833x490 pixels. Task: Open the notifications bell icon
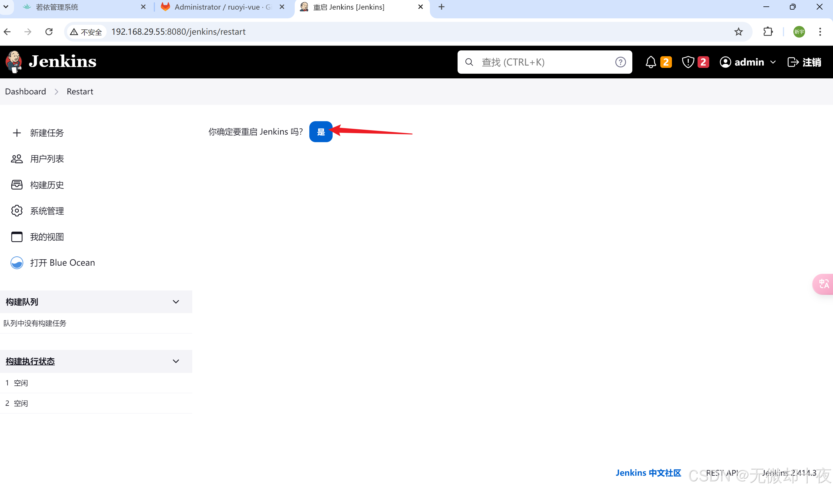point(651,62)
